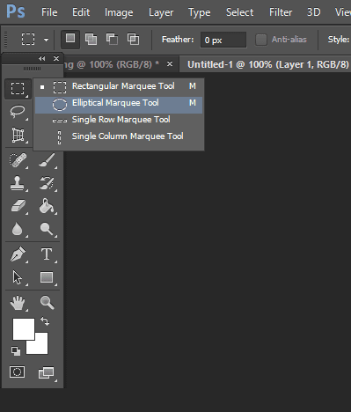This screenshot has width=351, height=412.
Task: Open the Image menu
Action: 119,12
